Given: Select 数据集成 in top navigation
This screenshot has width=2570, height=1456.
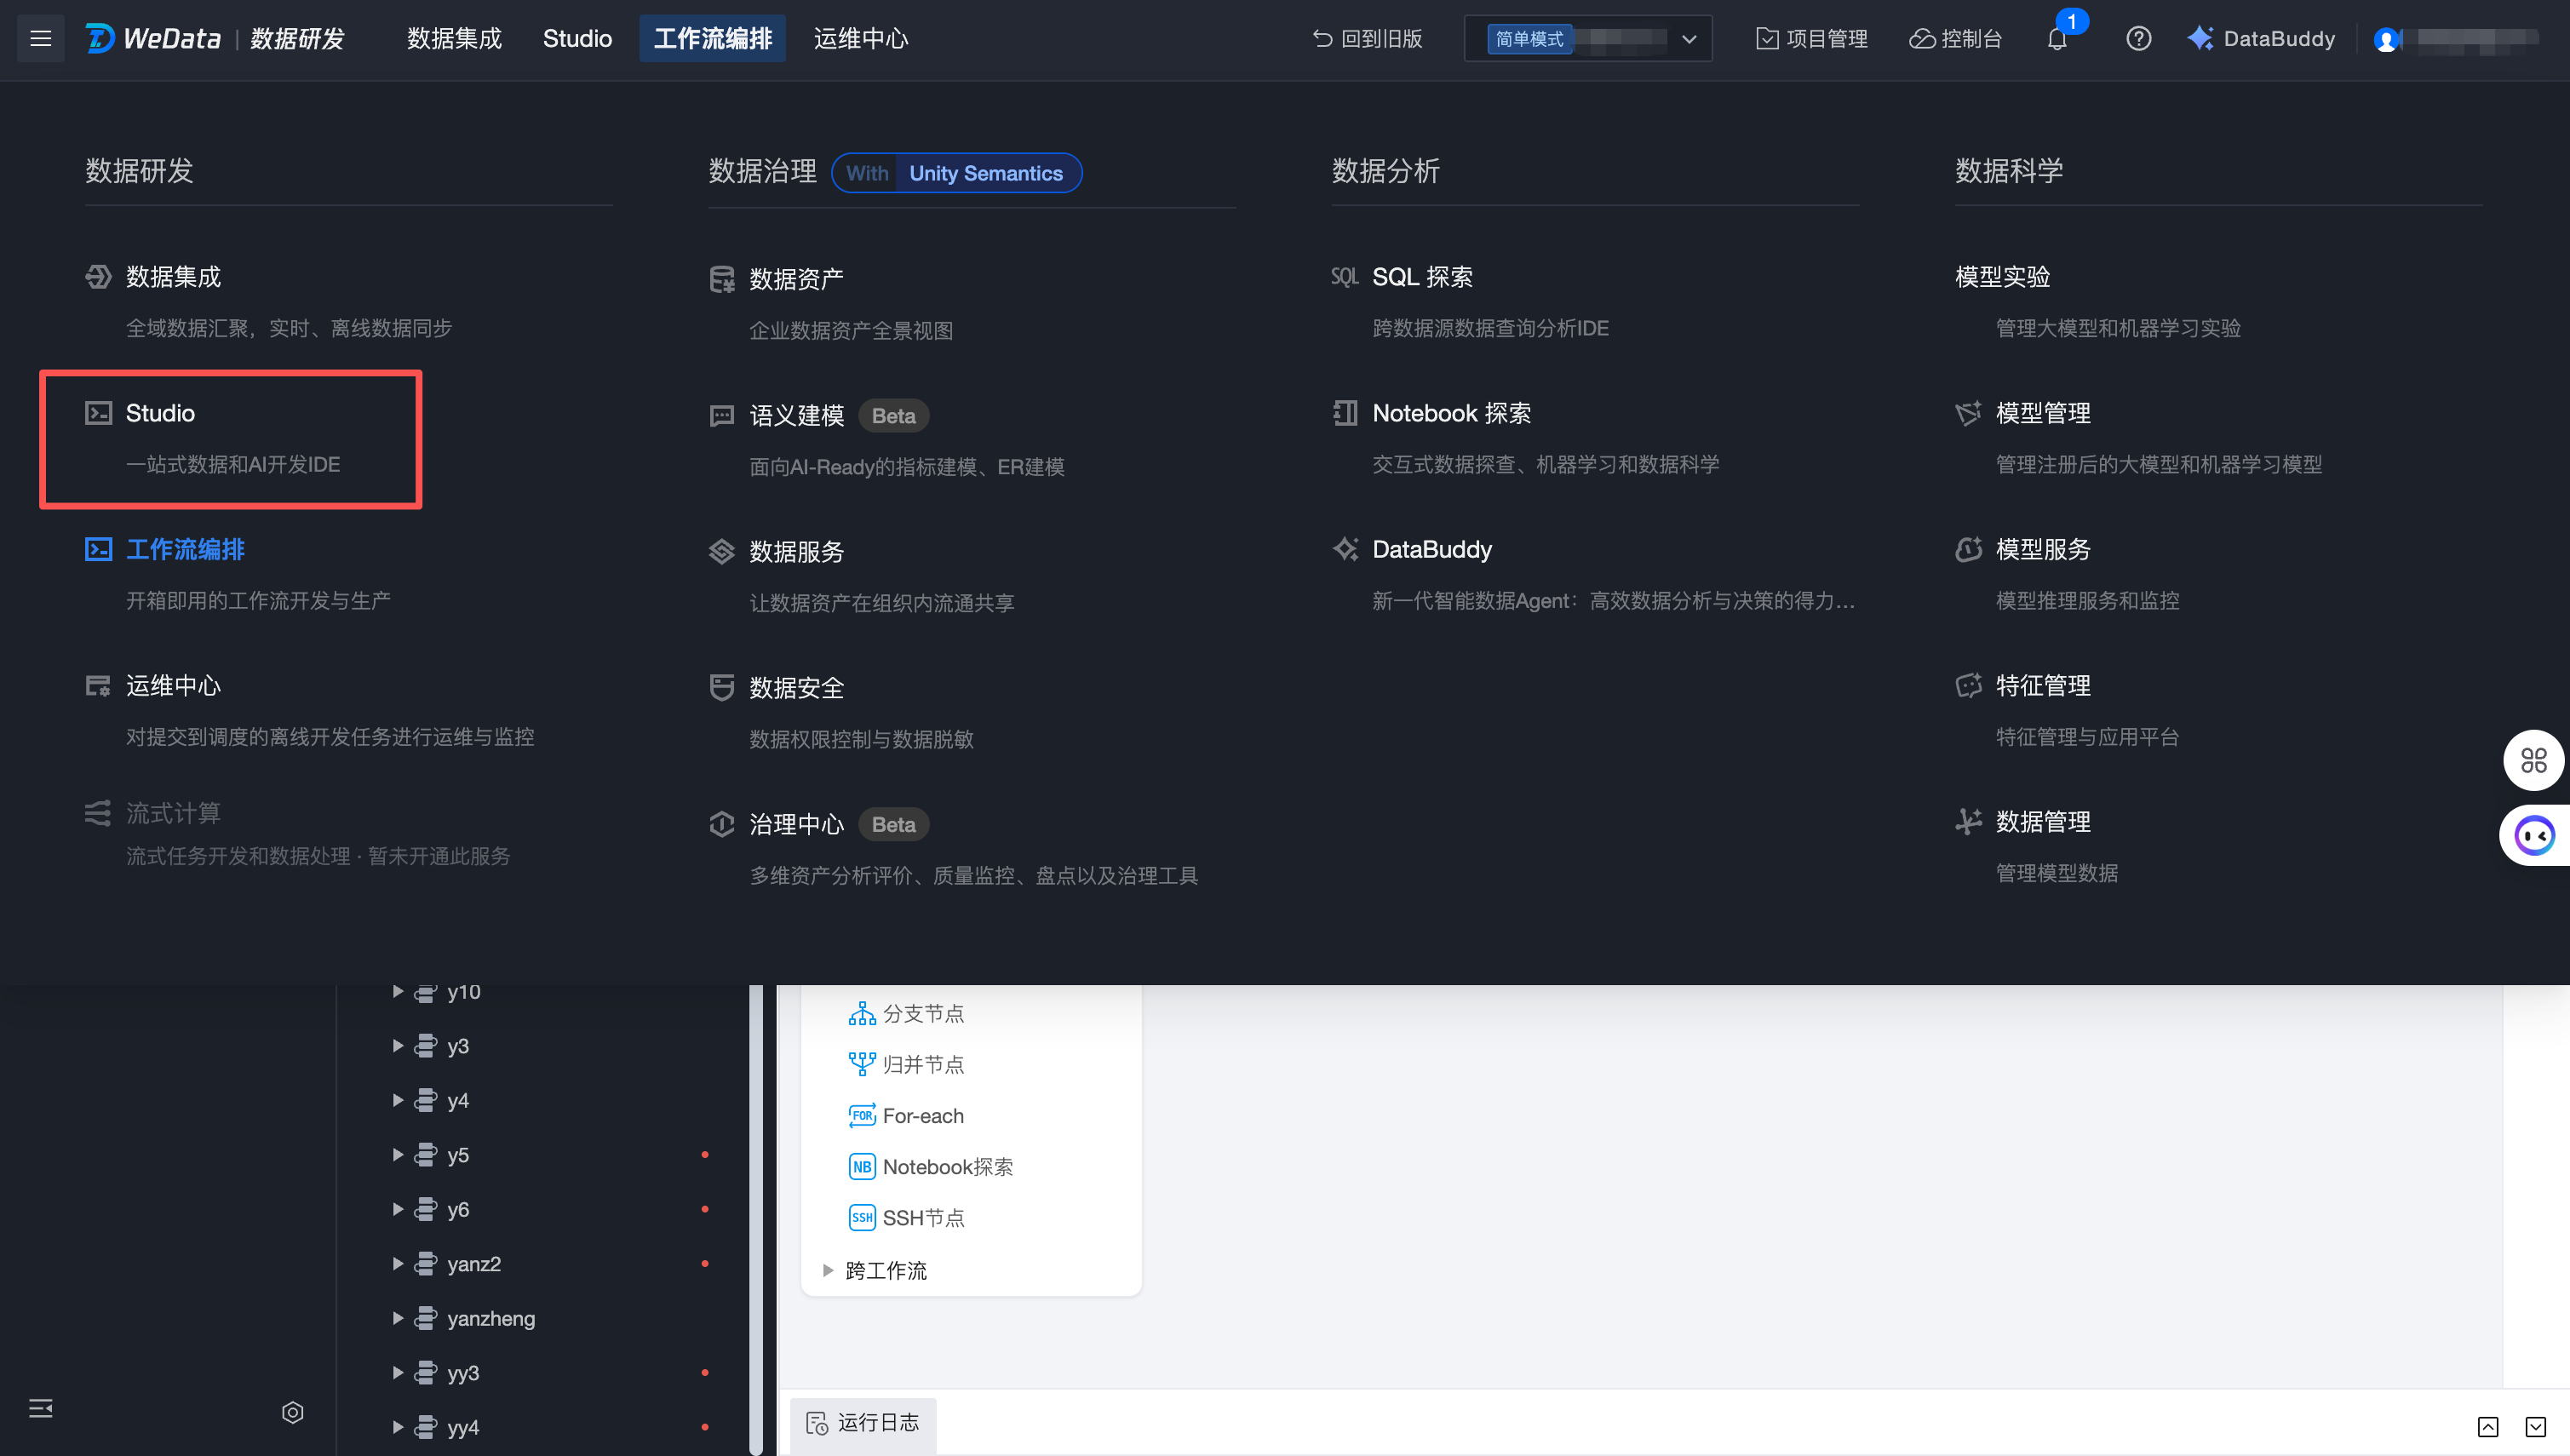Looking at the screenshot, I should (x=454, y=39).
